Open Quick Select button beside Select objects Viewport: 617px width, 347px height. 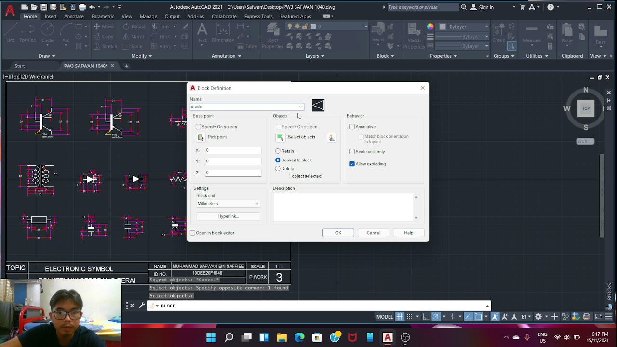[x=332, y=138]
